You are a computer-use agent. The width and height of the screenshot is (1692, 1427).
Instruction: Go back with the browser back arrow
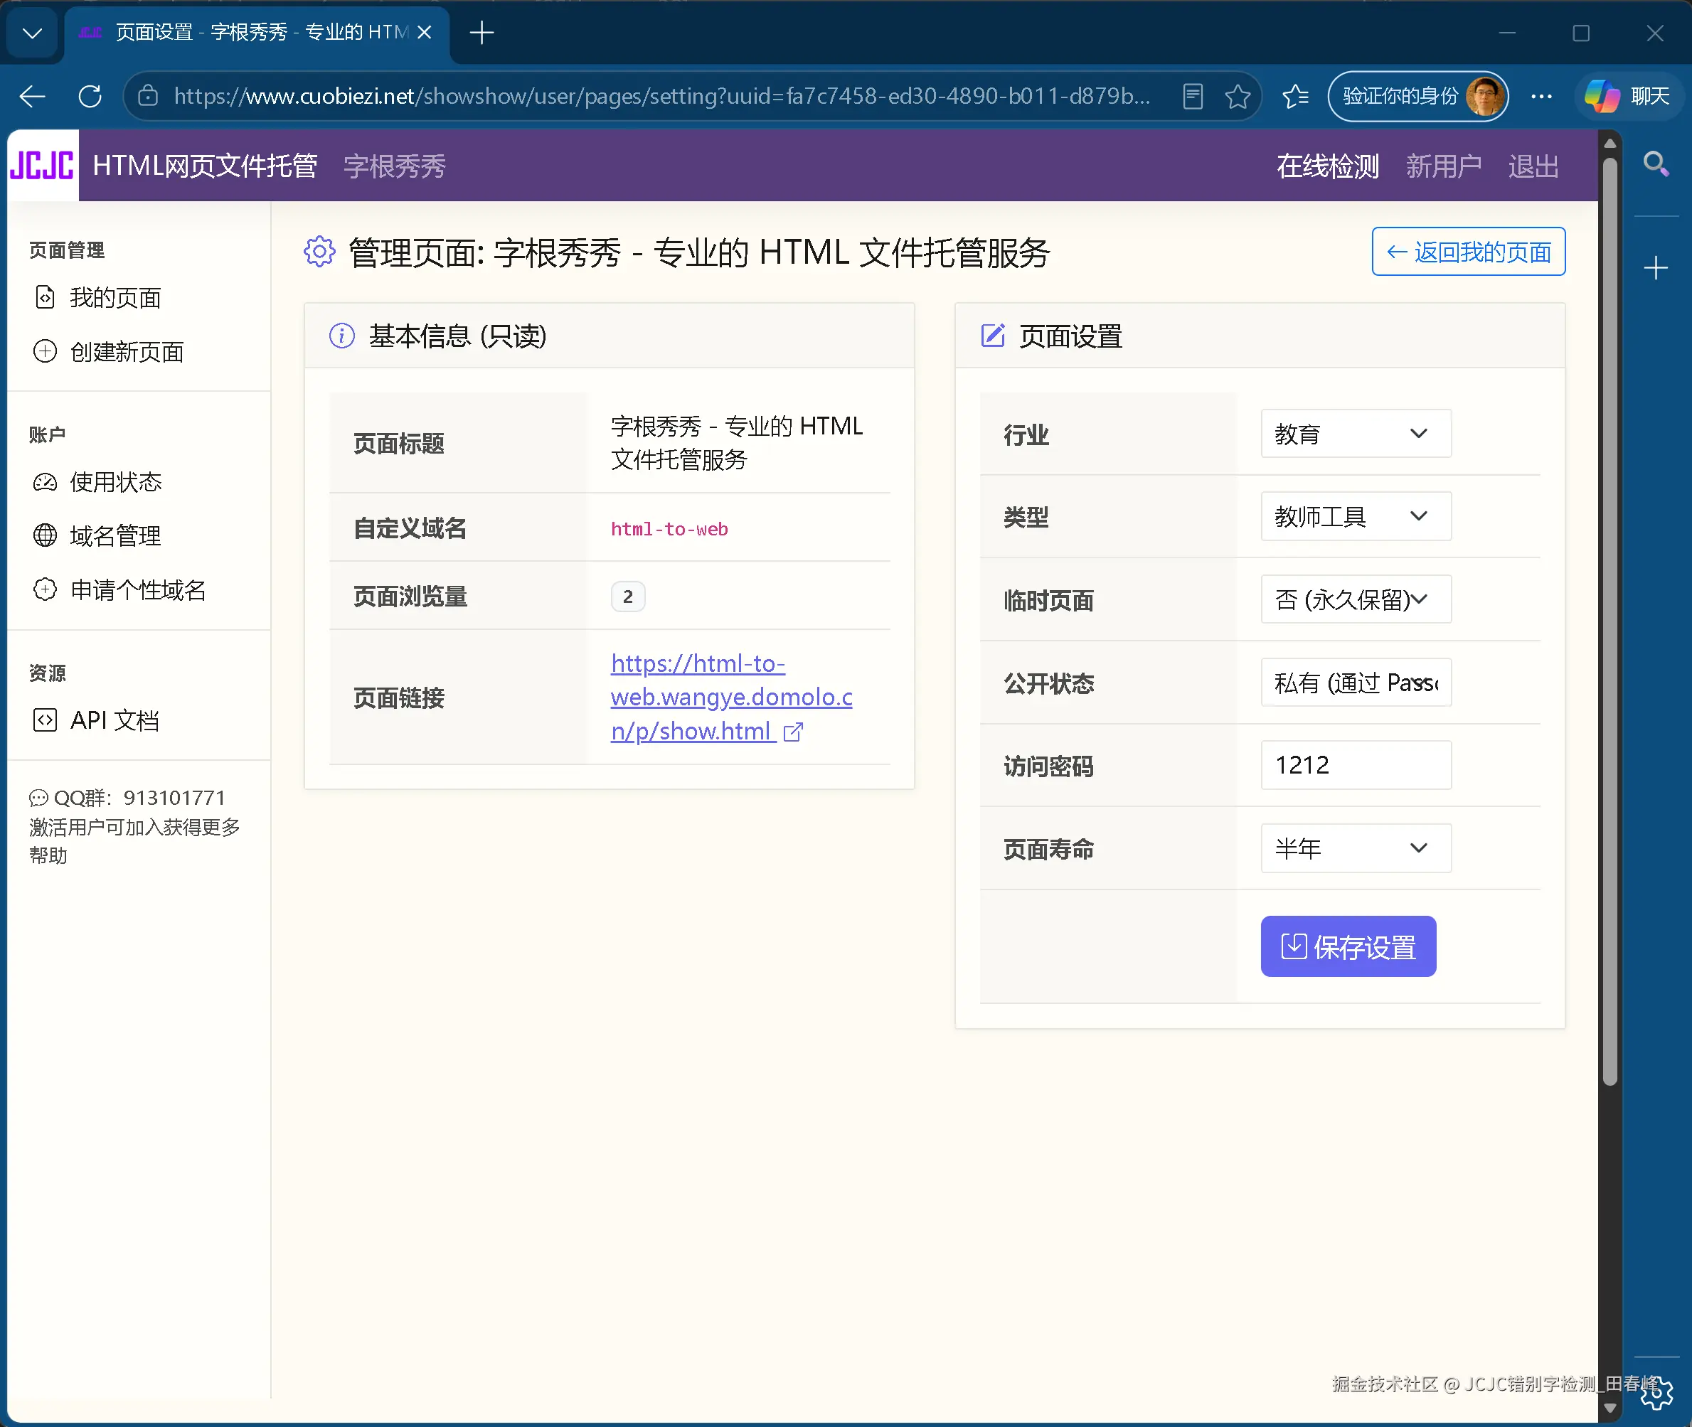pos(33,96)
